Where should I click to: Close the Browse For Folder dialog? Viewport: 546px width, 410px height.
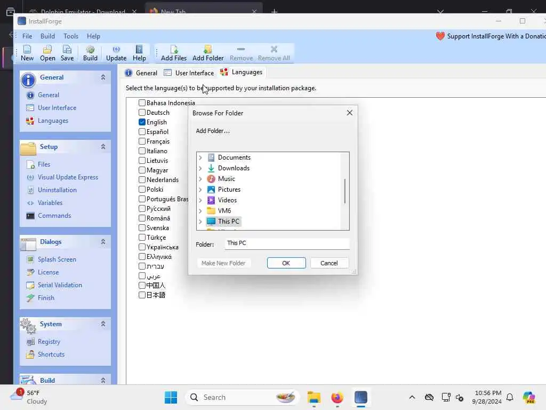tap(350, 113)
